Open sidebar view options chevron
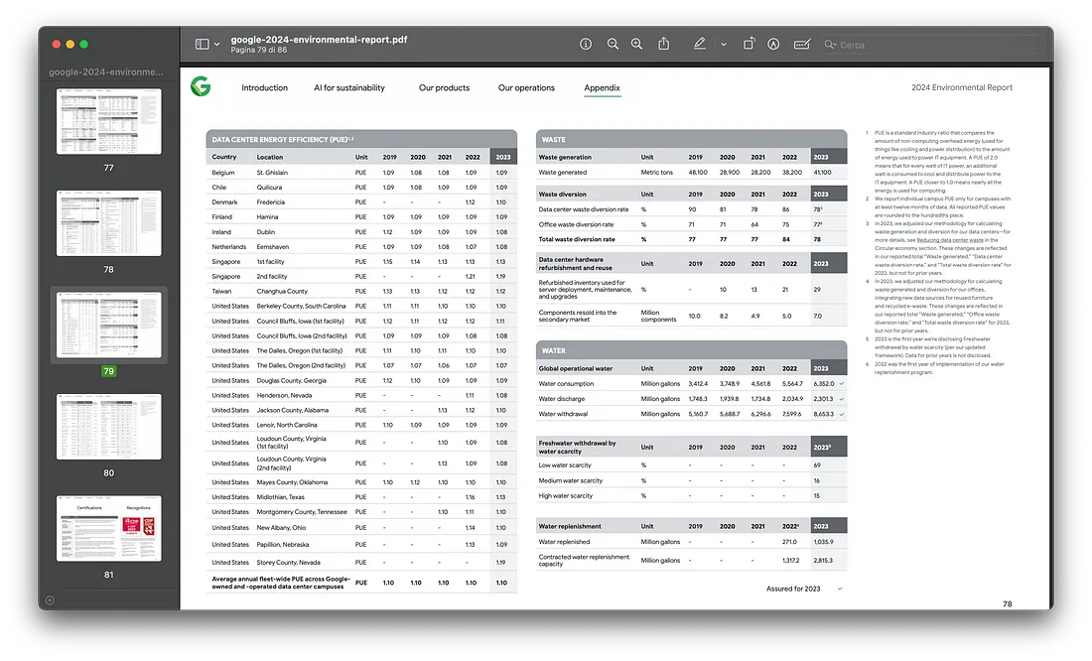 tap(217, 45)
